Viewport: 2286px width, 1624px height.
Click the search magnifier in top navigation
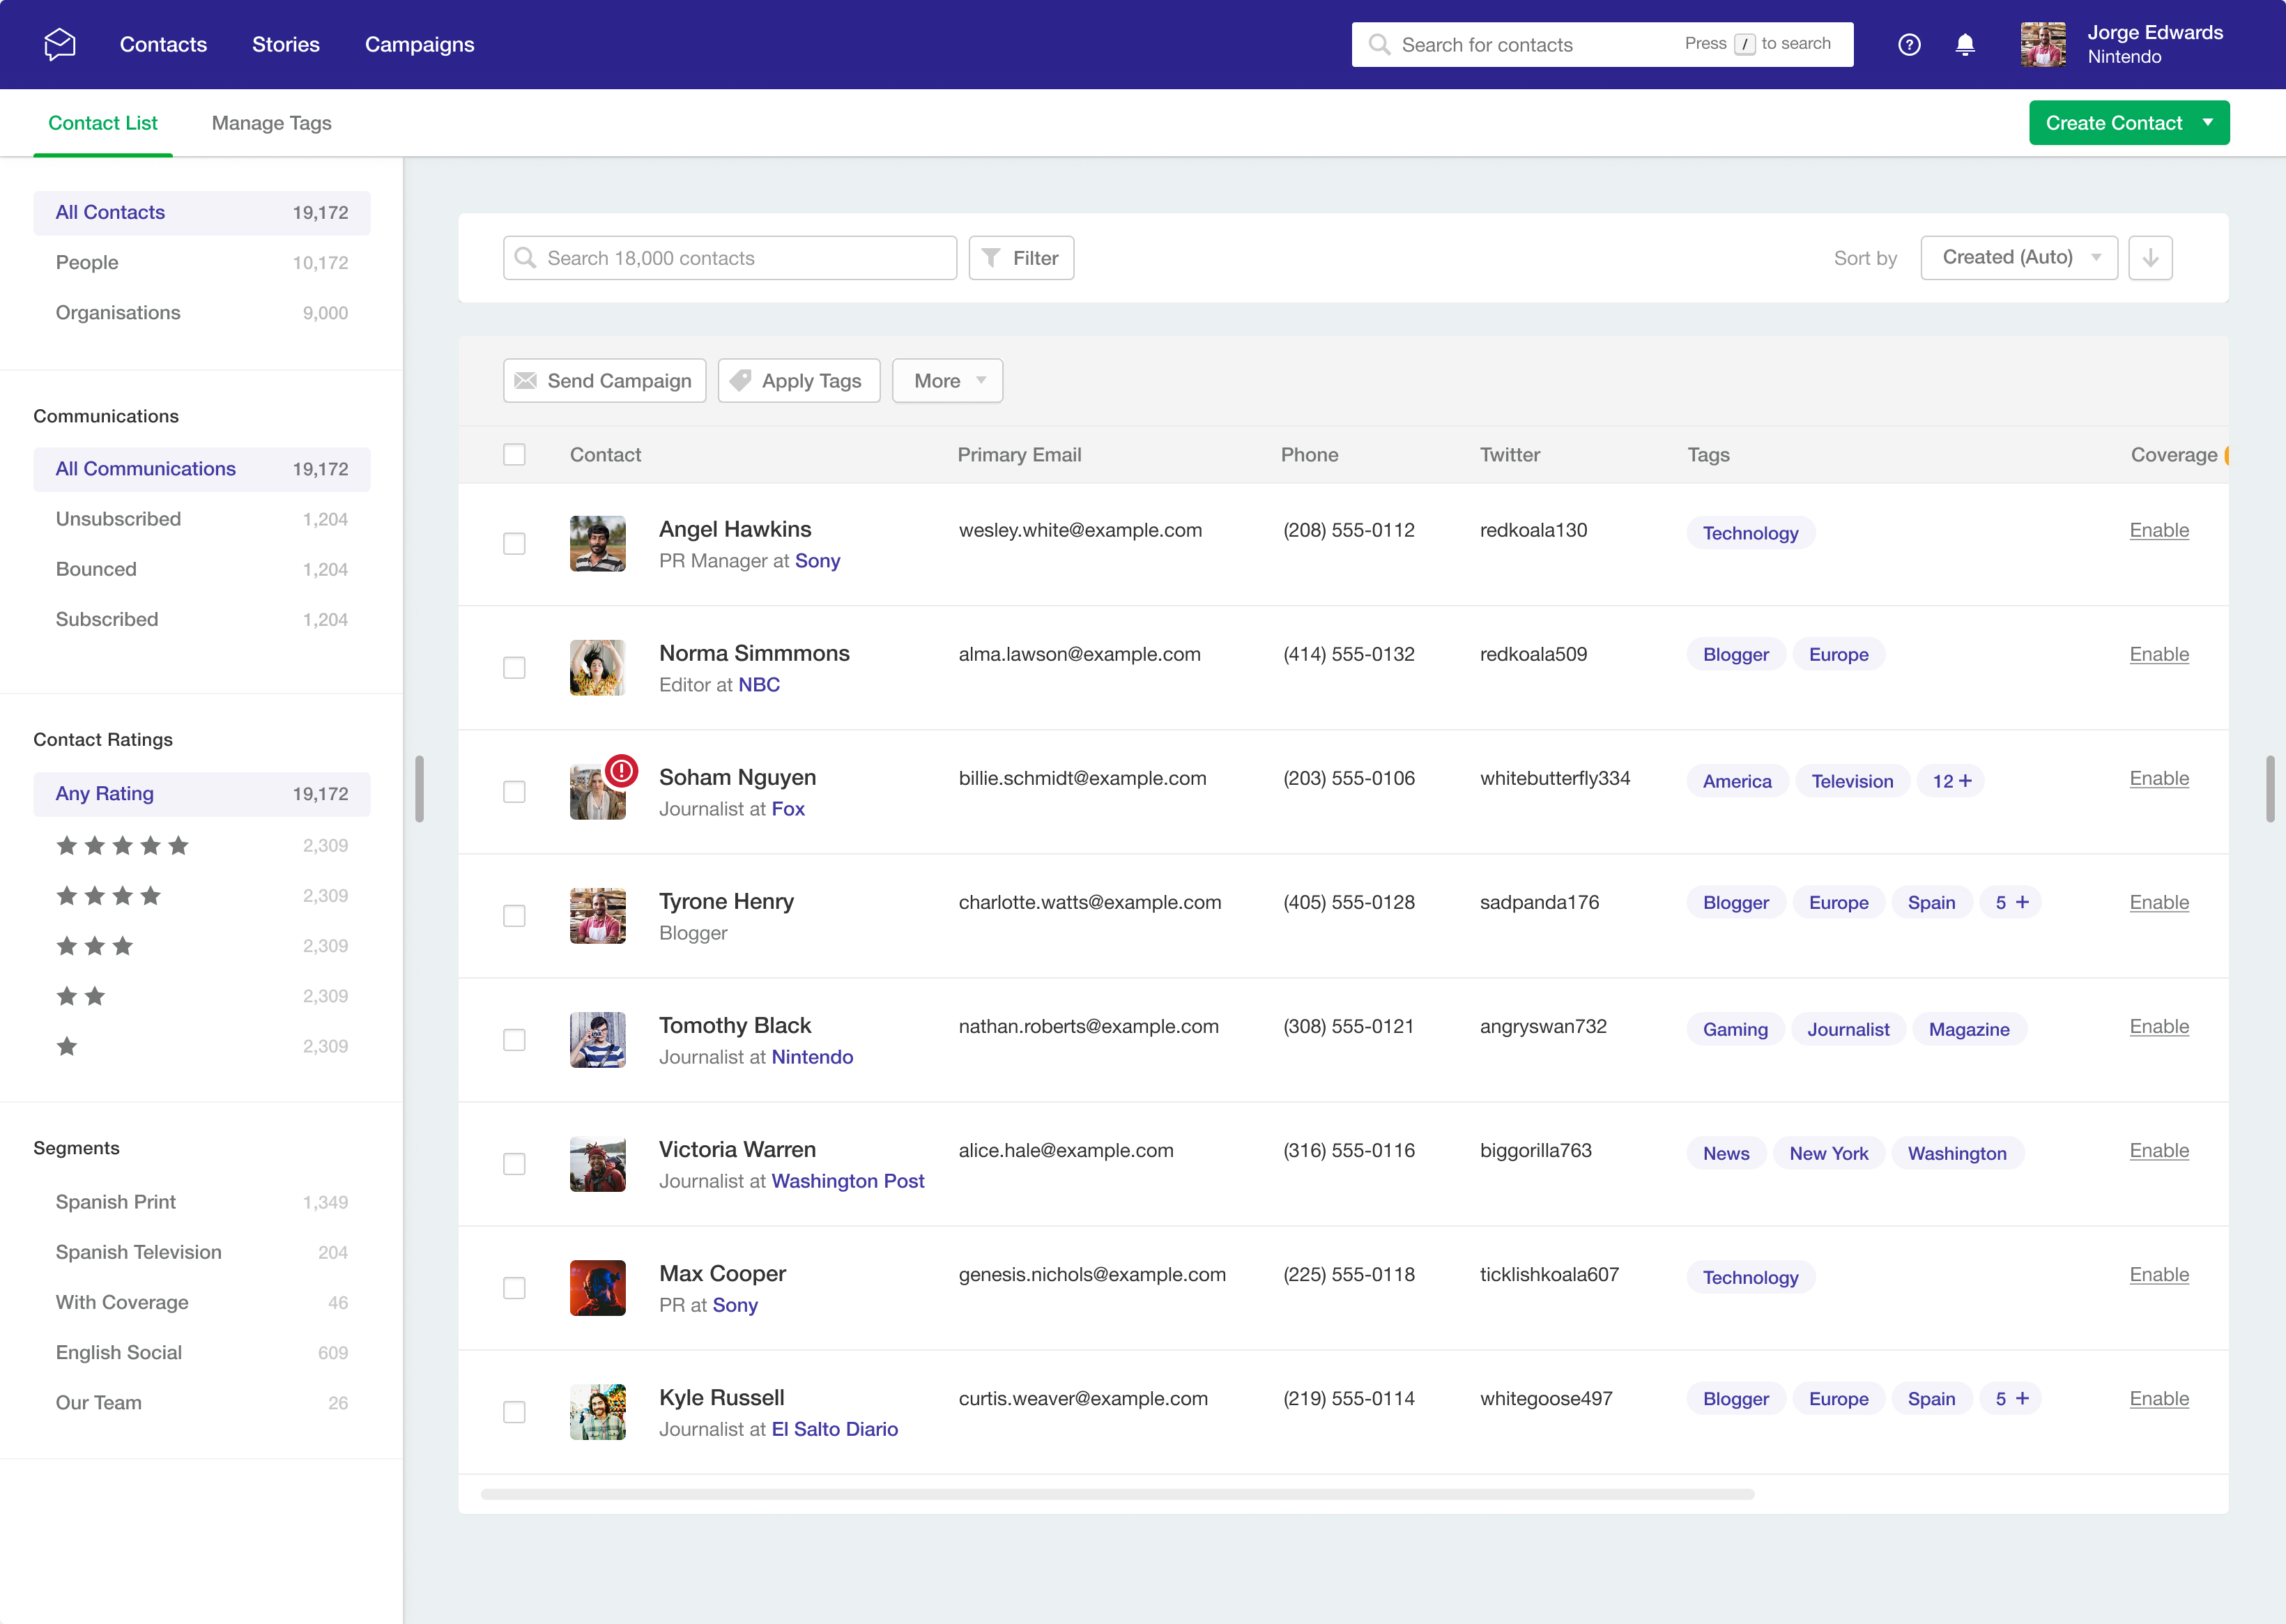coord(1379,44)
